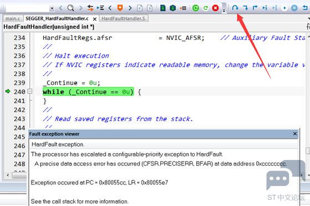
Task: Open Replace with the orange arrows icon
Action: tap(90, 8)
